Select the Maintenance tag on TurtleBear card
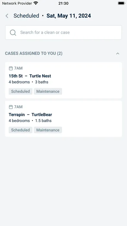Image resolution: width=127 pixels, height=226 pixels. tap(48, 130)
